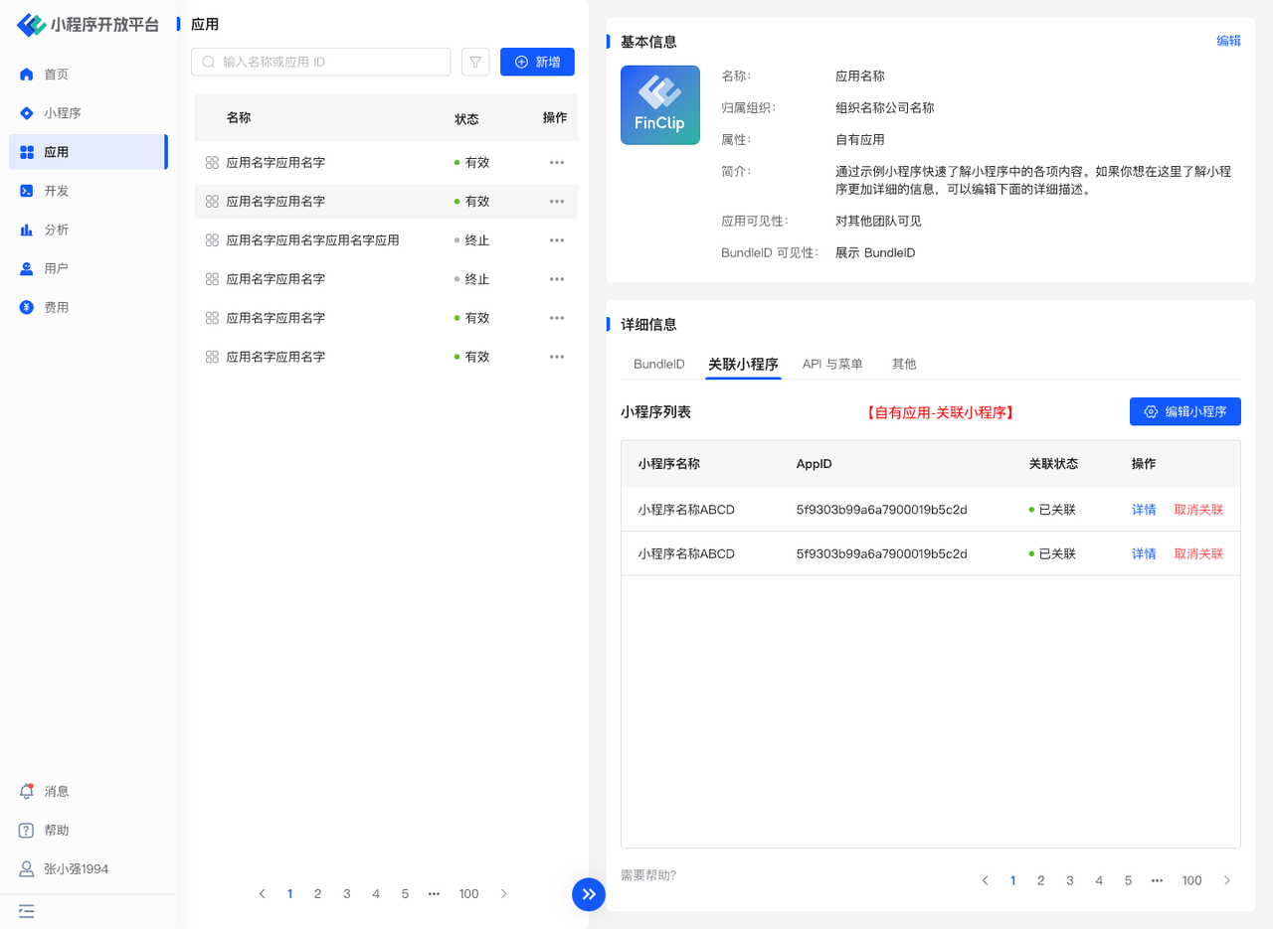Screen dimensions: 1273x929
Task: Collapse the sidebar using the bottom-left menu icon
Action: (27, 910)
